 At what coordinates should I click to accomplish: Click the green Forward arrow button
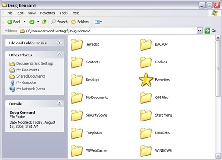(x=32, y=22)
